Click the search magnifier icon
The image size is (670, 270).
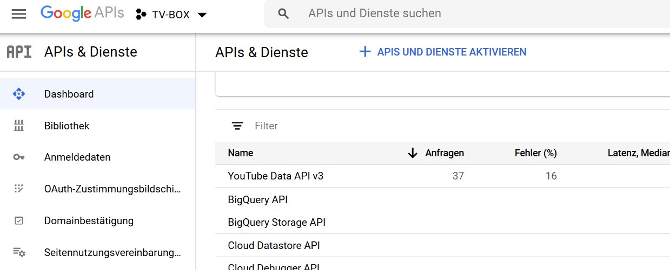(x=283, y=14)
